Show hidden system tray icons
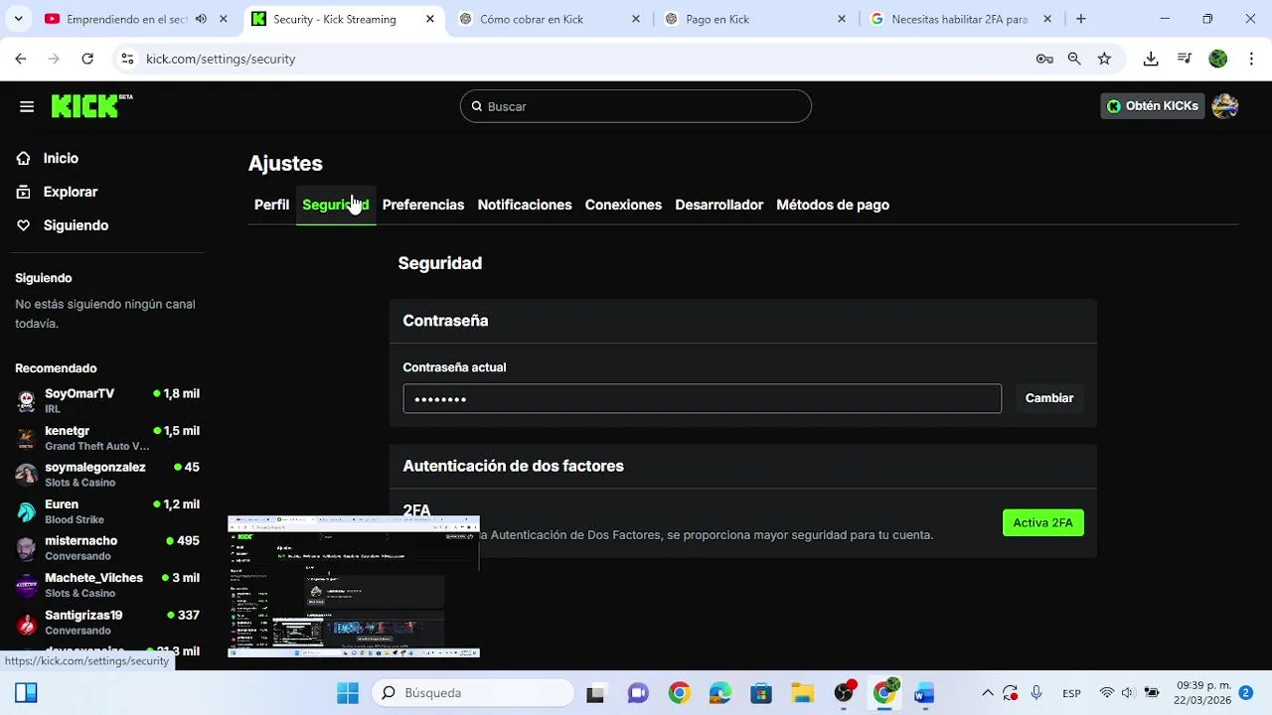The width and height of the screenshot is (1272, 715). click(988, 693)
